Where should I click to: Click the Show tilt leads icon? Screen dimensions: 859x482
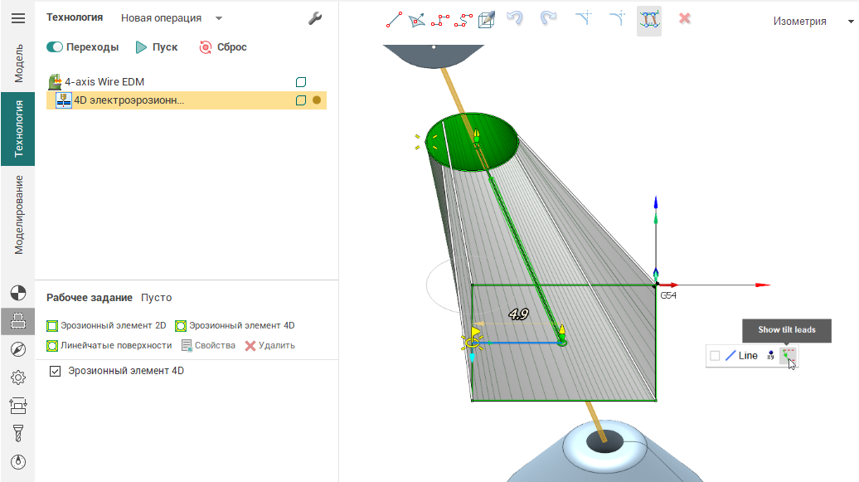click(x=789, y=355)
